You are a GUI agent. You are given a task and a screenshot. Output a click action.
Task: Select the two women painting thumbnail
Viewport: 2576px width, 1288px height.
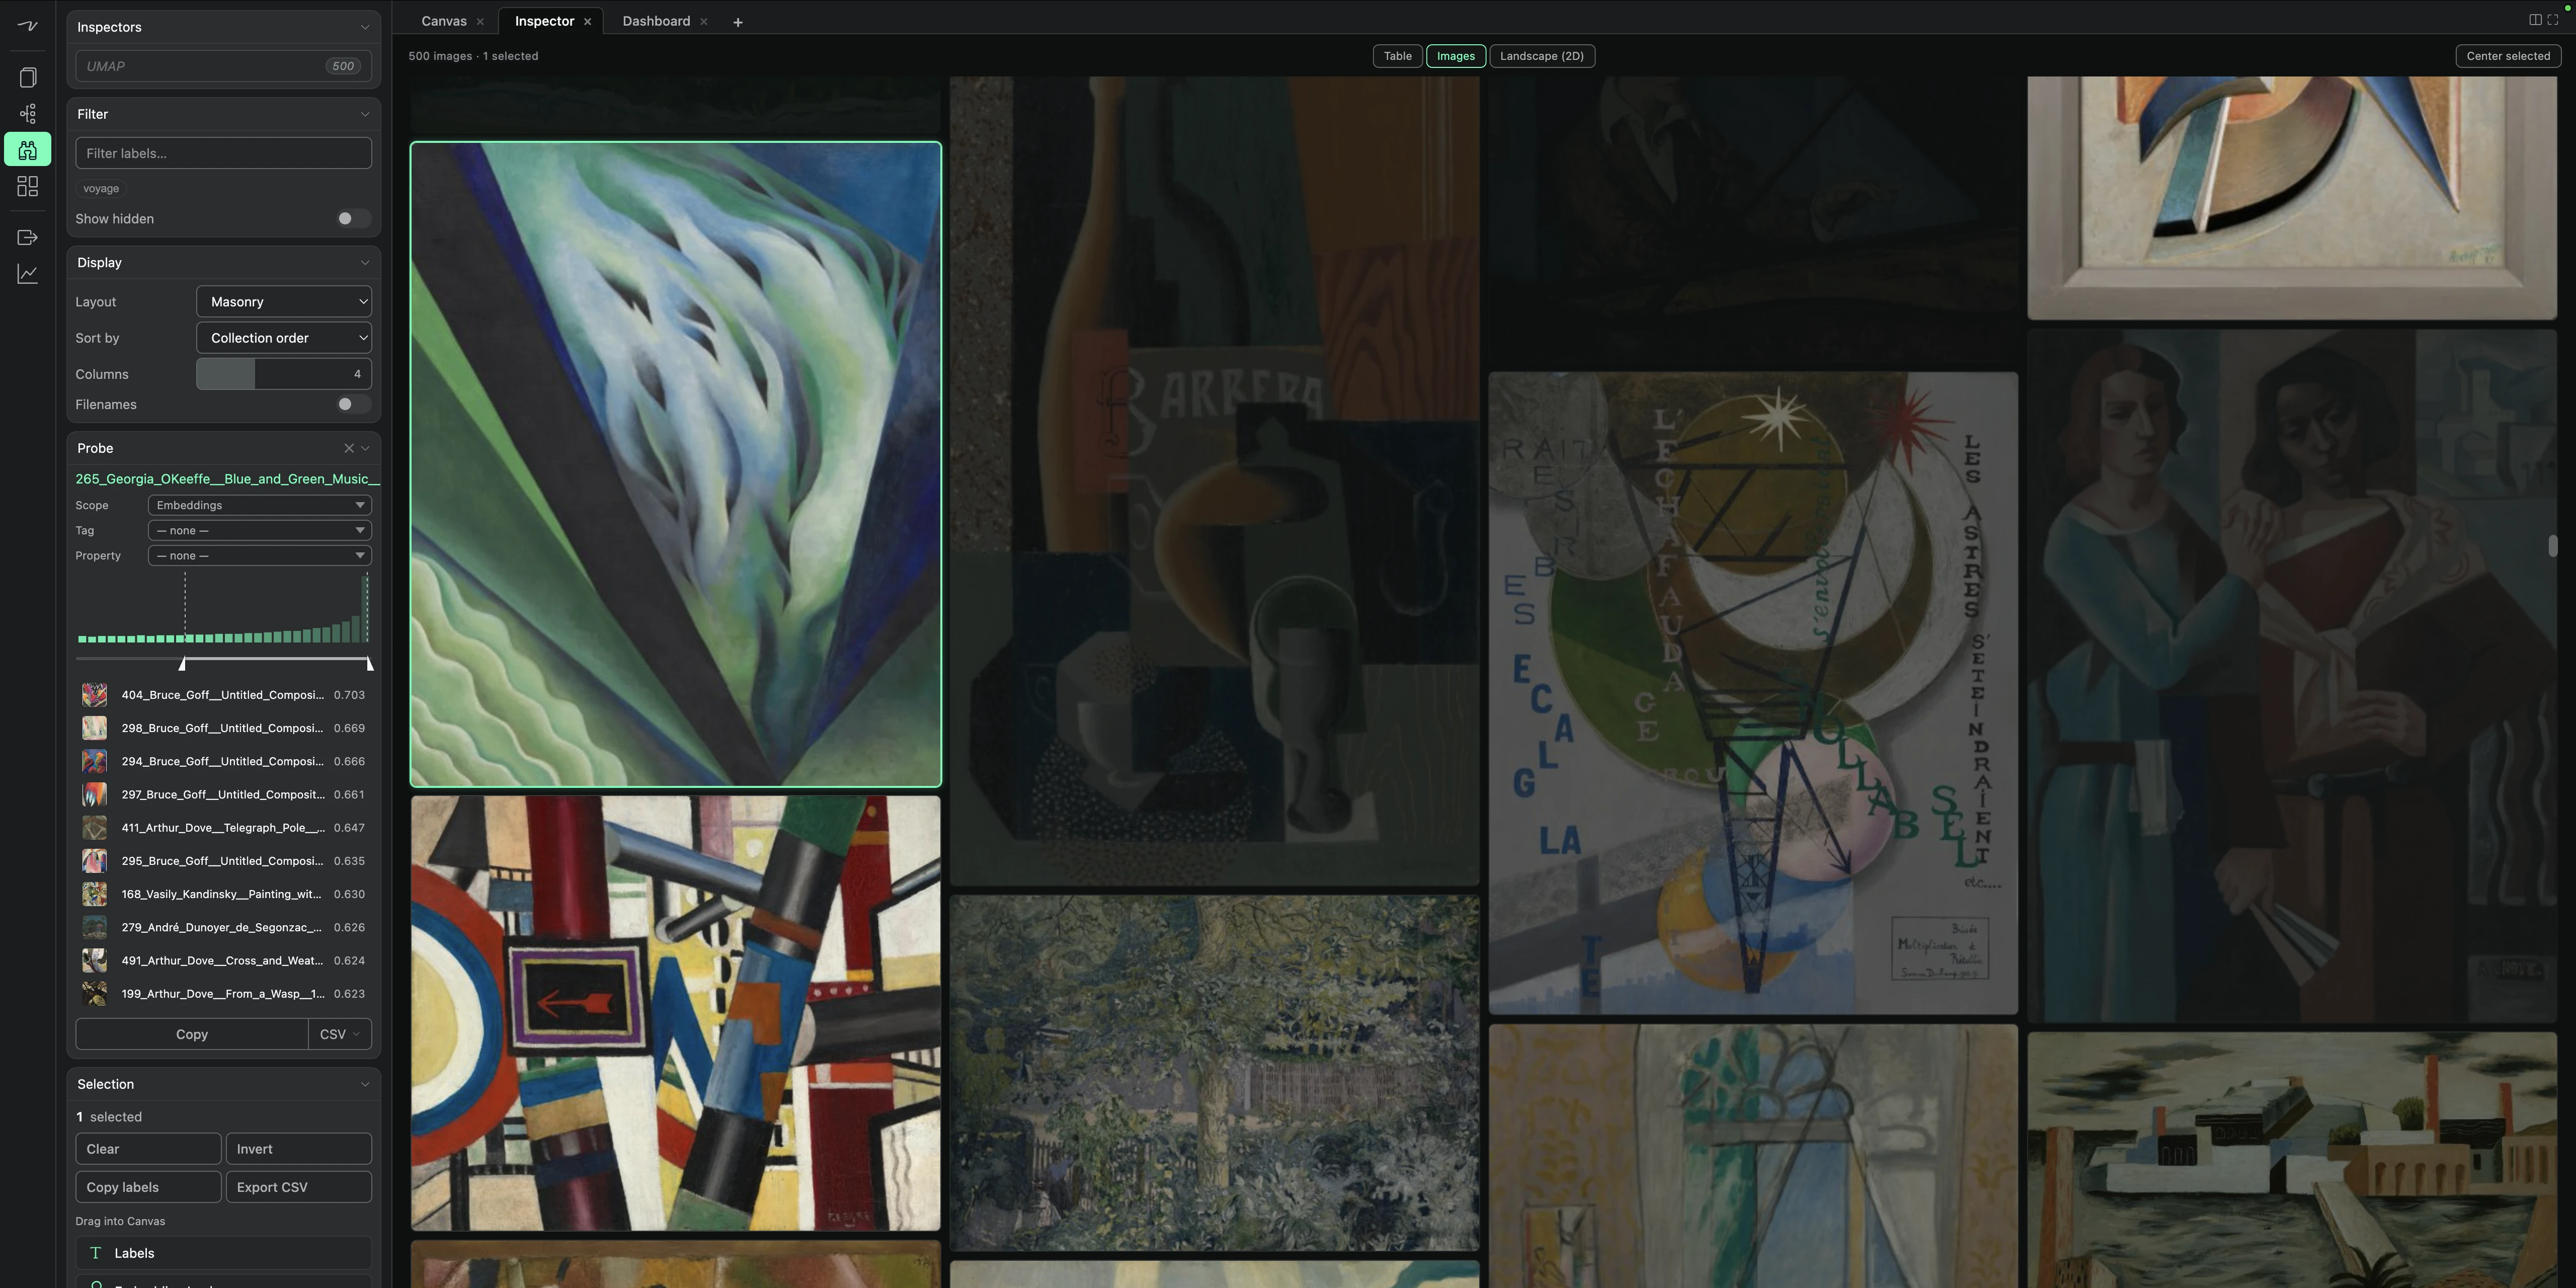click(x=2292, y=676)
